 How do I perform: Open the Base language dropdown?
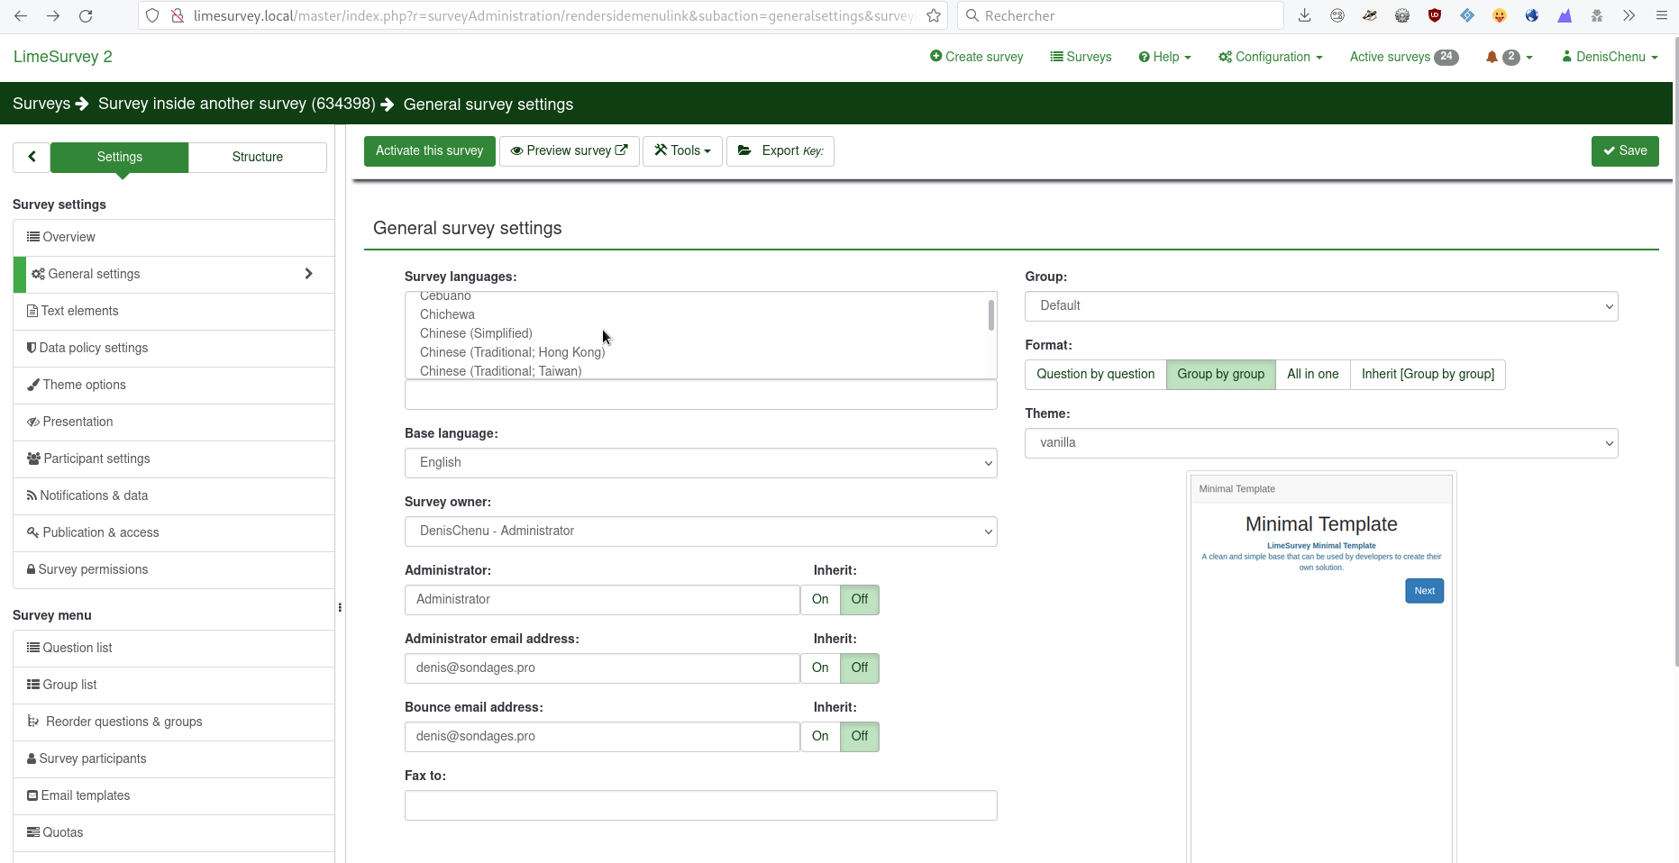point(700,463)
